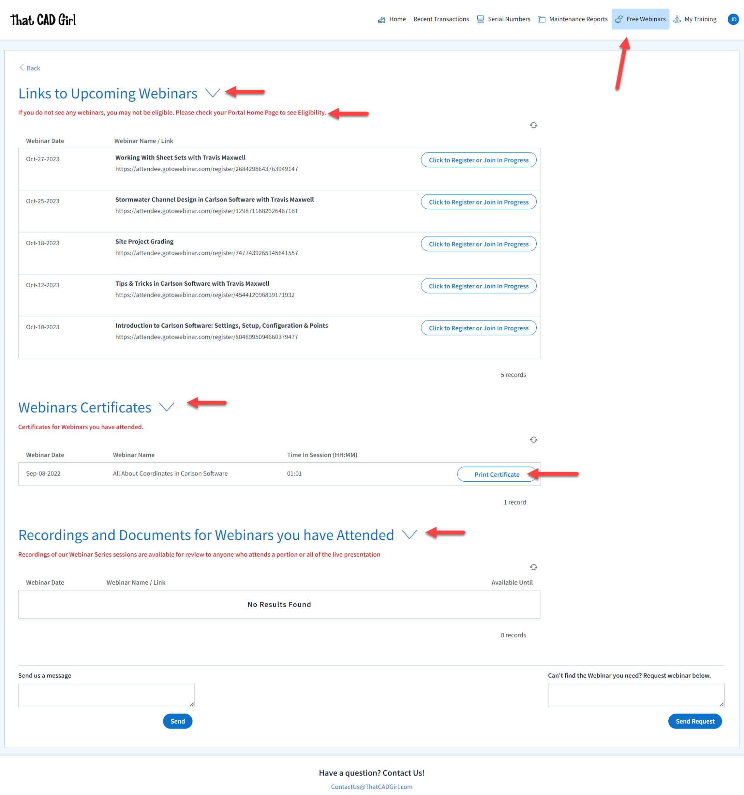Click the Back navigation link
Screen dimensions: 744x795
click(29, 68)
